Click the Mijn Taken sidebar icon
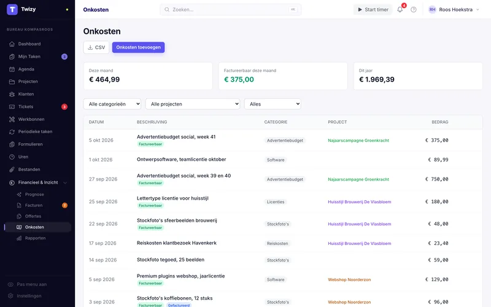Image resolution: width=491 pixels, height=307 pixels. pyautogui.click(x=12, y=56)
